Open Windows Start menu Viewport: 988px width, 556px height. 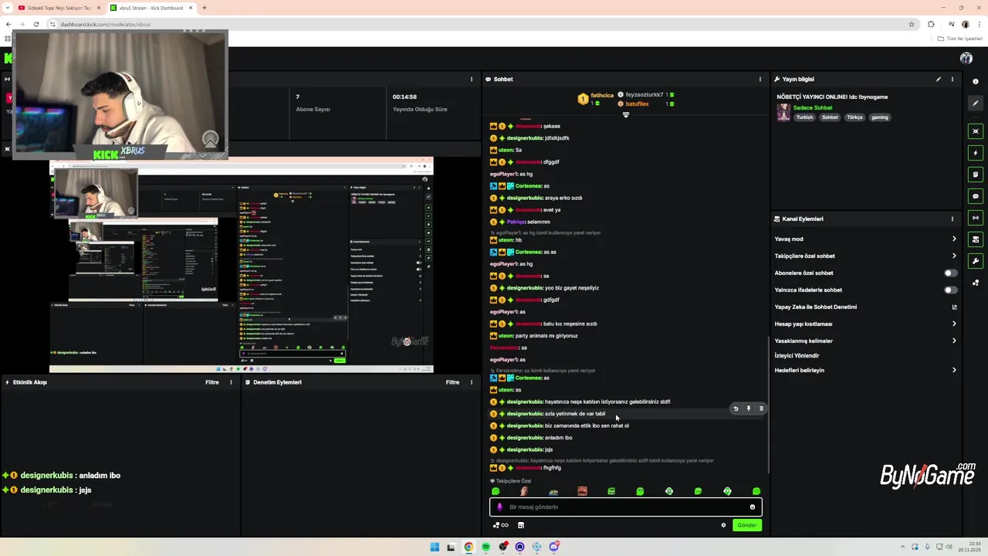(435, 547)
